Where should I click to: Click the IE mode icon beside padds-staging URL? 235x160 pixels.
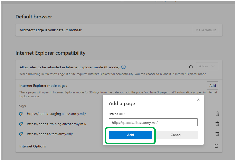tap(21, 114)
